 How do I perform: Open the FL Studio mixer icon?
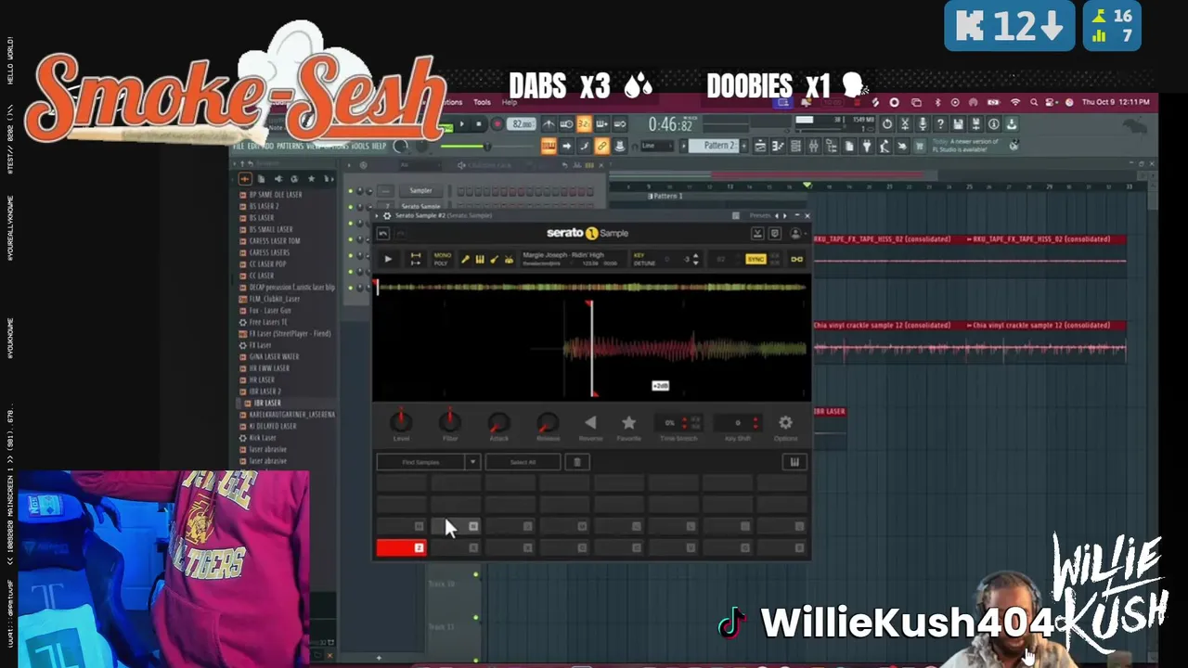814,146
